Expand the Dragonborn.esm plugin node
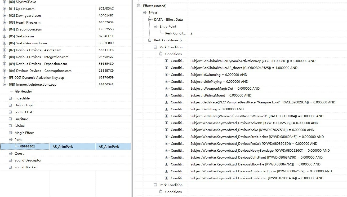Viewport: 347px width, 197px height. [5, 29]
